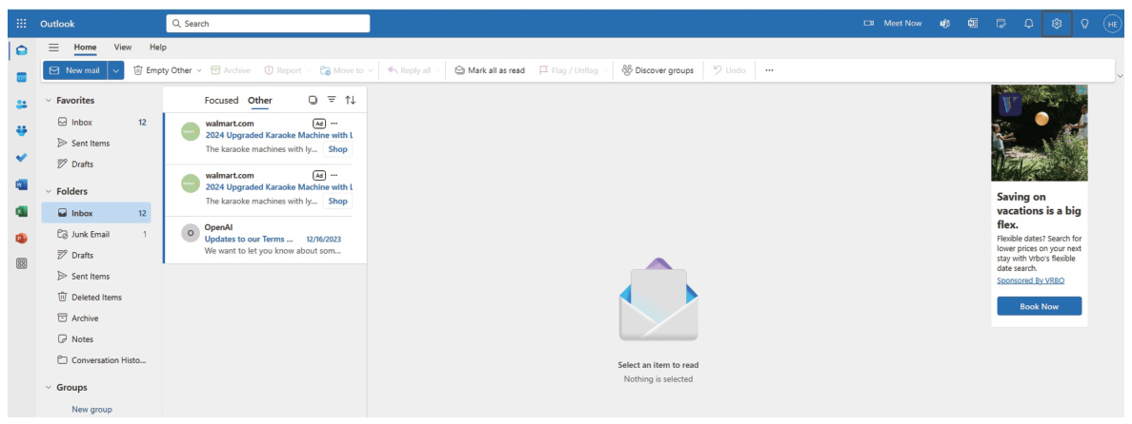The height and width of the screenshot is (424, 1132).
Task: Open the Conversation History folder
Action: point(96,360)
